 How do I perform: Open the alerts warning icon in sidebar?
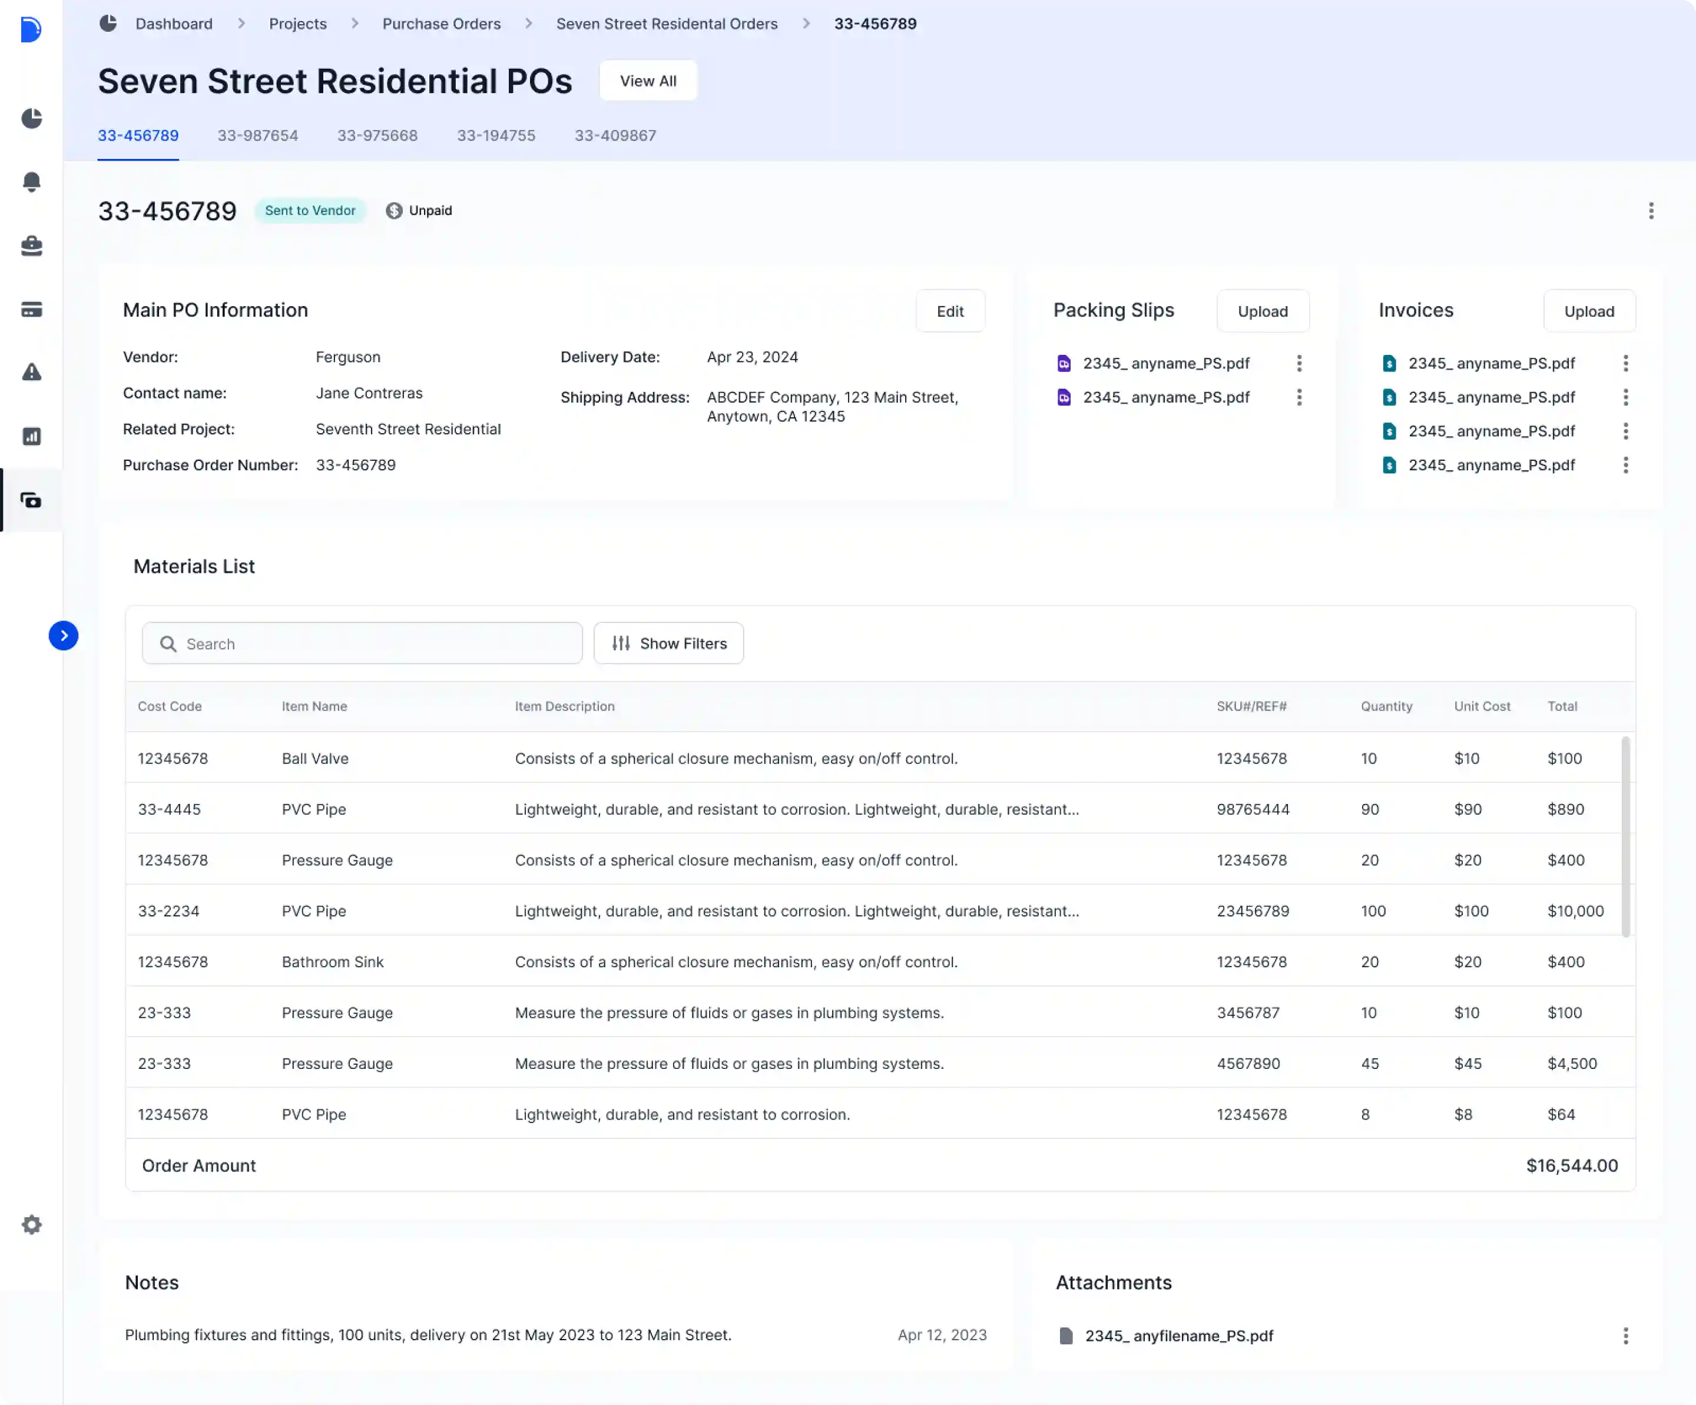pyautogui.click(x=31, y=372)
